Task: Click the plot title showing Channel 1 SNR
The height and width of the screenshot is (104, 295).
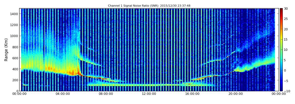Action: tap(149, 6)
